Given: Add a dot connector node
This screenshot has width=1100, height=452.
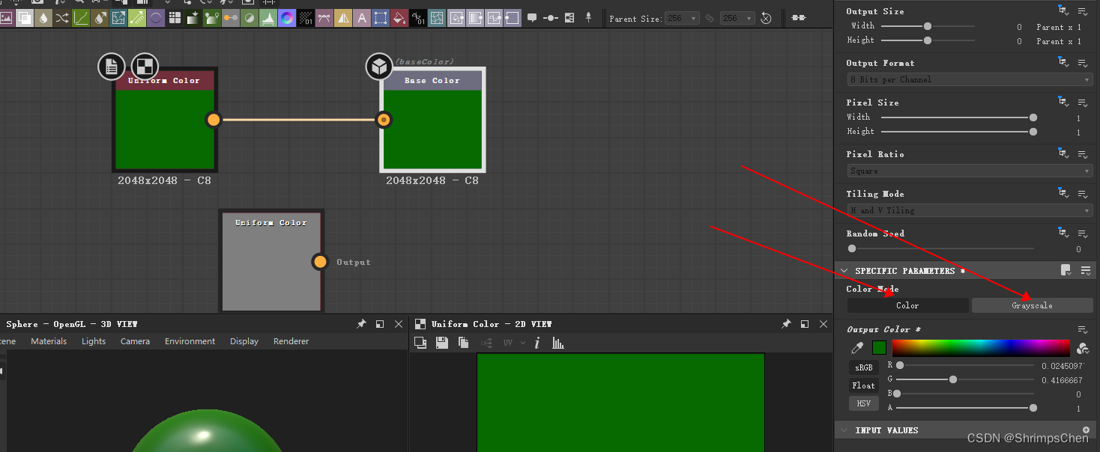Looking at the screenshot, I should (551, 18).
